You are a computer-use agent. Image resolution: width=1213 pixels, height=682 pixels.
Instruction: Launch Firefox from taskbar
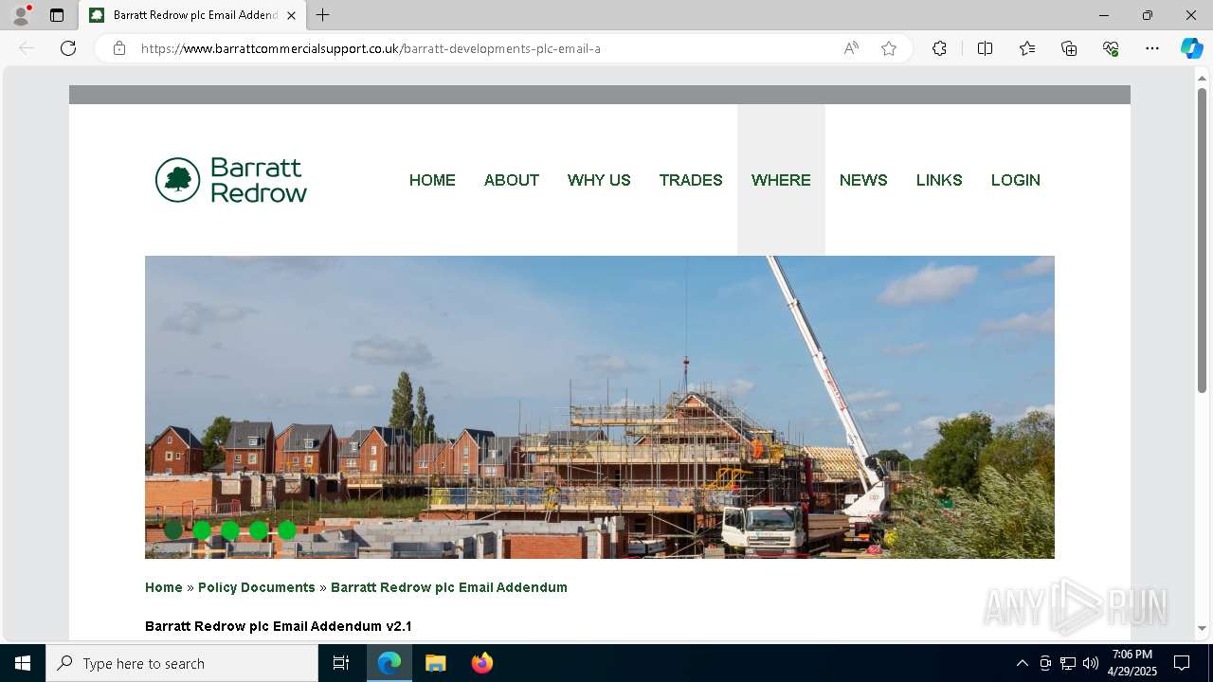(x=481, y=663)
